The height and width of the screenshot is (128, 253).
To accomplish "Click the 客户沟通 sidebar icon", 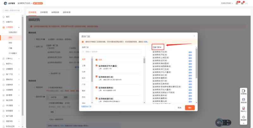I will (3, 116).
